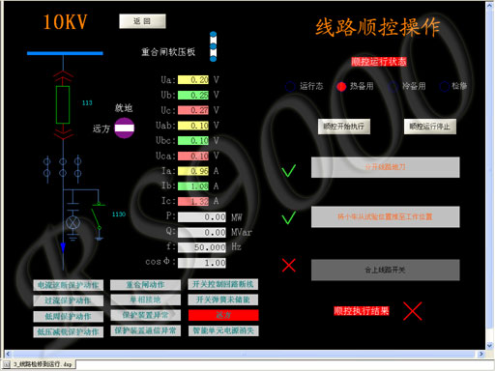Click the 1130 grounding knife switch symbol
495x371 pixels.
tap(98, 220)
